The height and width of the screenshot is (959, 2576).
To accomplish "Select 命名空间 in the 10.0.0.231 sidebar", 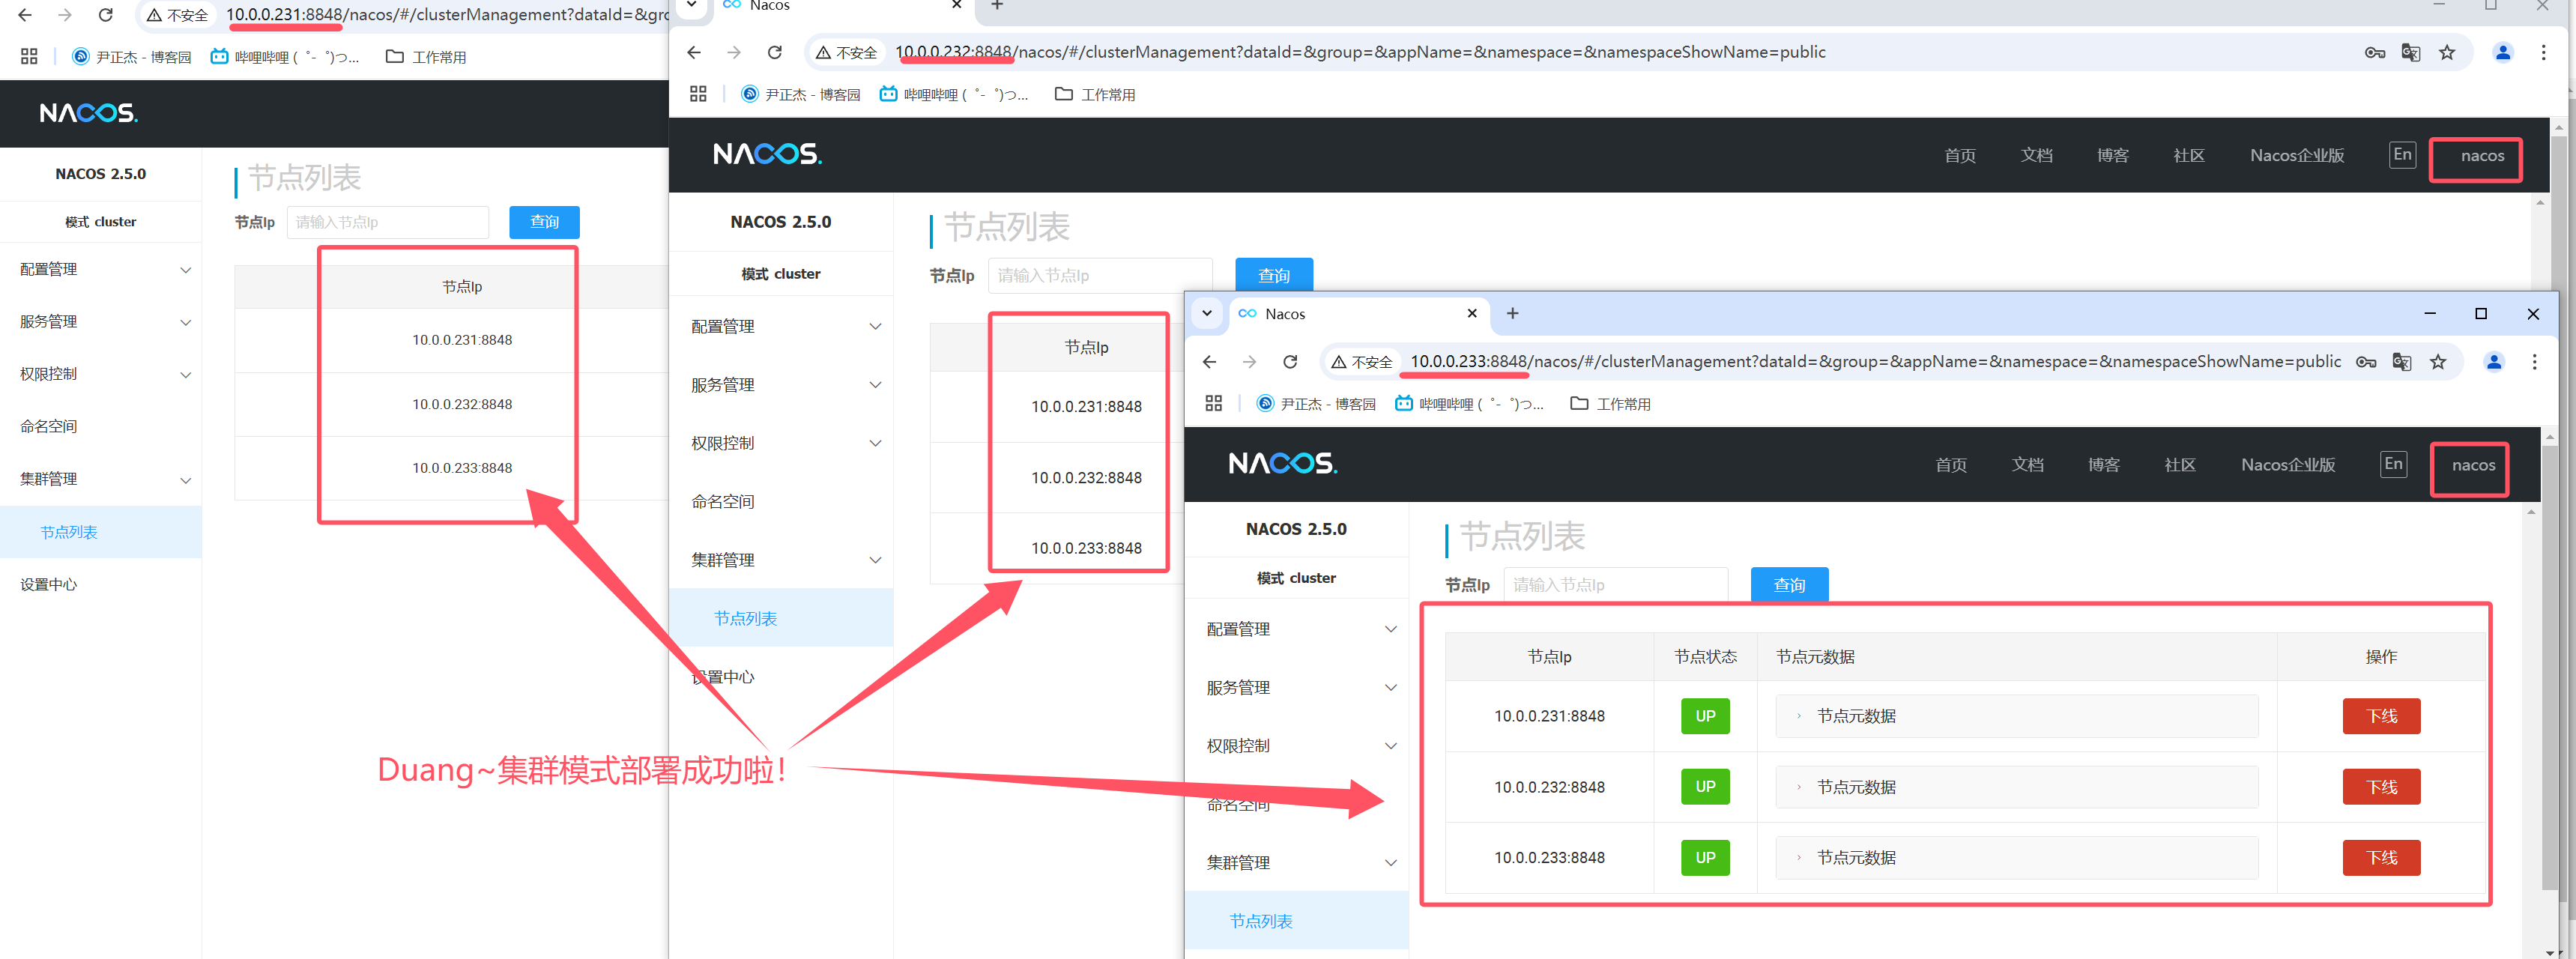I will pos(49,427).
